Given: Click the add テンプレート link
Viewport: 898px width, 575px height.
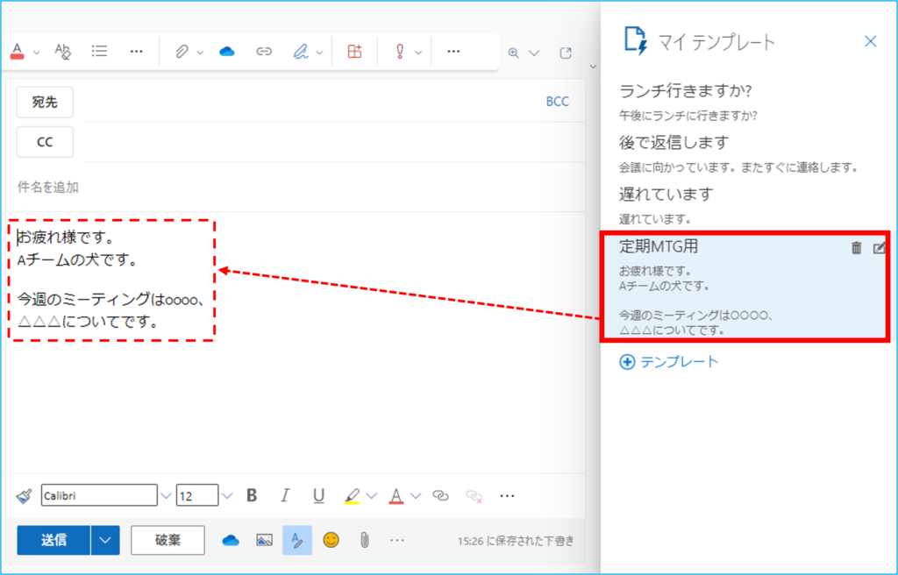Looking at the screenshot, I should pos(669,362).
